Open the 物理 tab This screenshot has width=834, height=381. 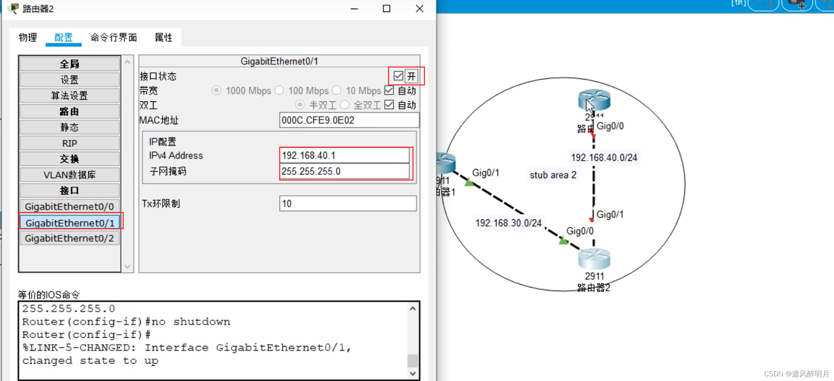(x=28, y=37)
